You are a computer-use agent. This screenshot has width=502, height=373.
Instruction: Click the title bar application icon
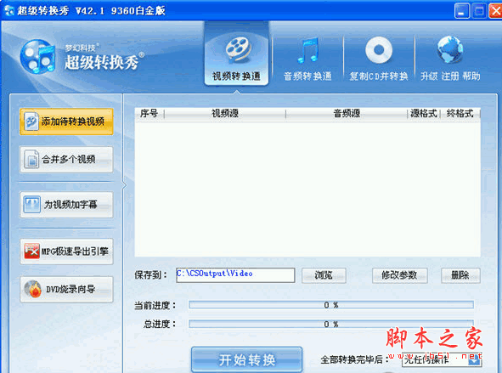coord(9,10)
